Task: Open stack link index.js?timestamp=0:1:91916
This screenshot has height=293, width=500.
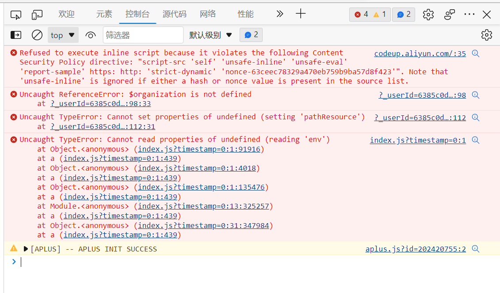Action: point(199,149)
